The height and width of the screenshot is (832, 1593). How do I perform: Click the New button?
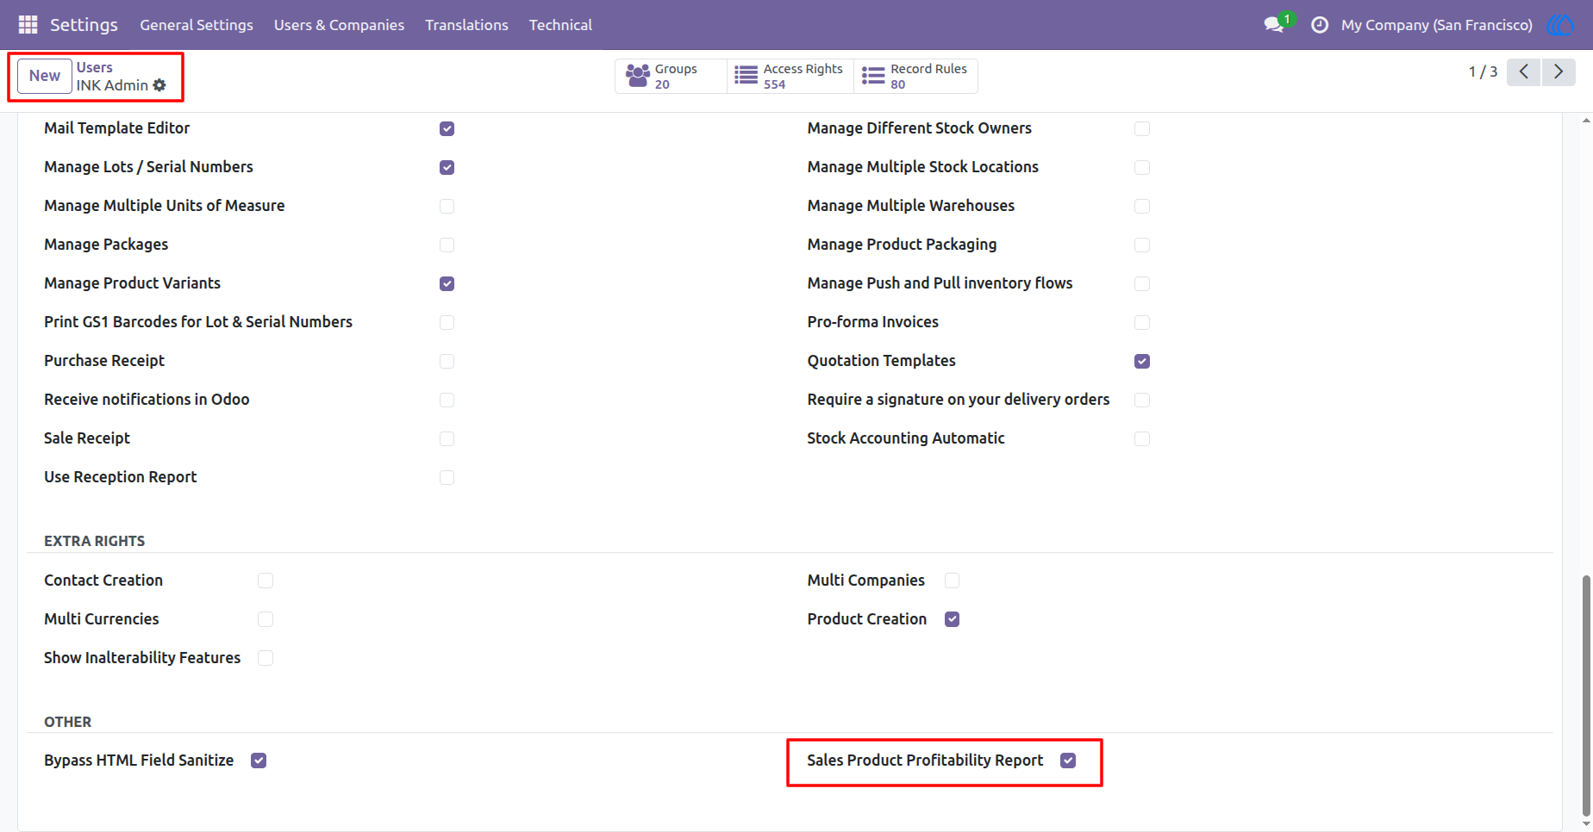coord(45,76)
